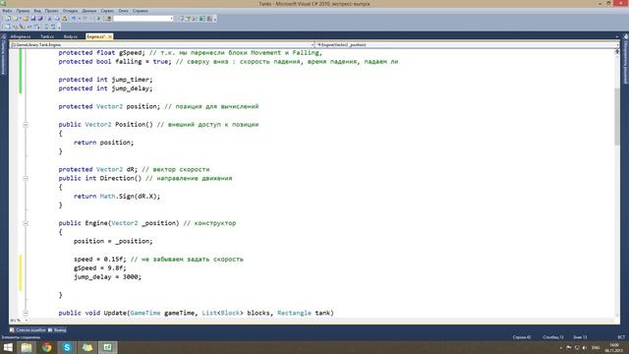Open the Файл menu
Viewport: 629px width, 354px height.
tap(7, 11)
